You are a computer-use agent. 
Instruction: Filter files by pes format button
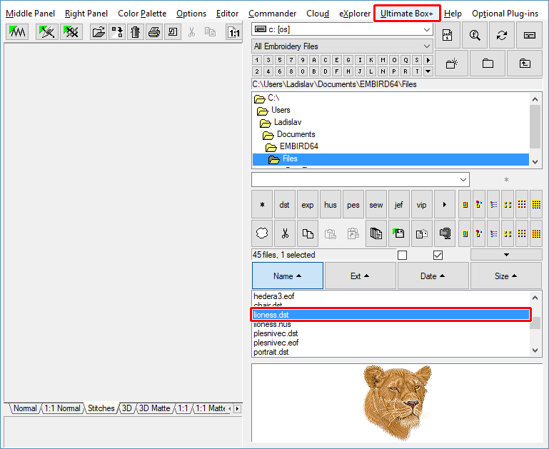pyautogui.click(x=353, y=205)
